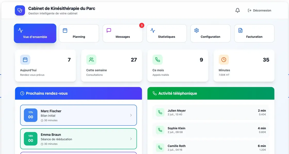Click the 18h 00 time badge
The width and height of the screenshot is (289, 154).
click(x=31, y=139)
